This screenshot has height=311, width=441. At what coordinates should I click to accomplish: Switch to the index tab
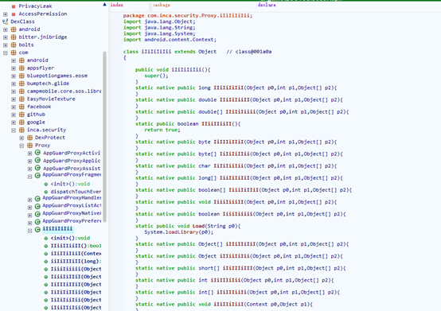[x=117, y=5]
